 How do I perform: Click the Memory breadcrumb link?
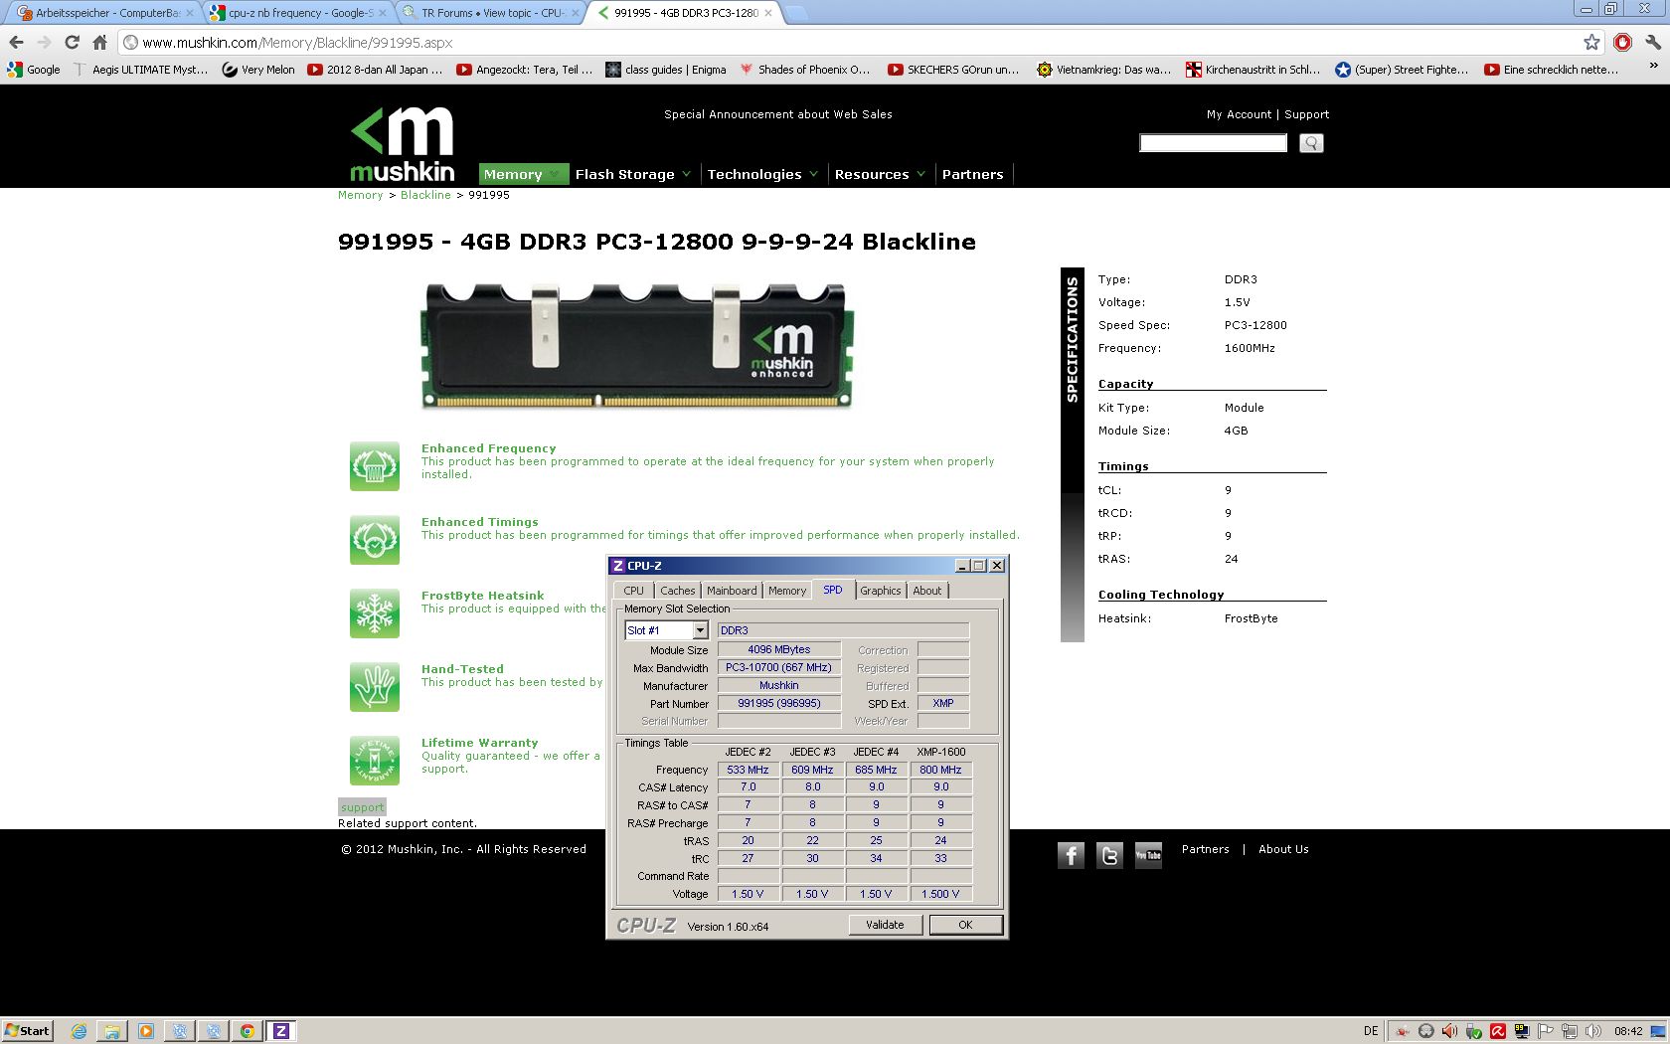tap(360, 195)
